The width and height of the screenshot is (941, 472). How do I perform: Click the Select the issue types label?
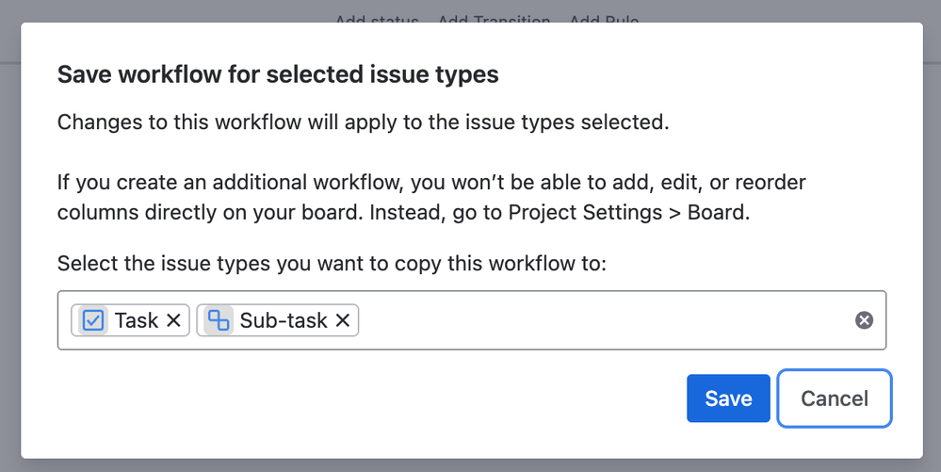[332, 264]
